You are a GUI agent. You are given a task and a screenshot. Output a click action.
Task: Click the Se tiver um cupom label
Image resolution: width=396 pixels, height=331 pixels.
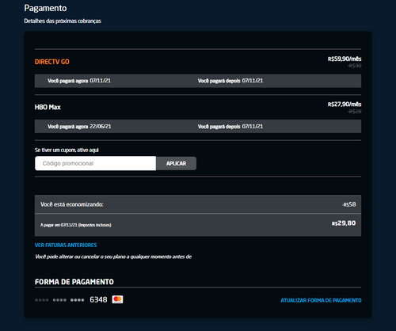pyautogui.click(x=67, y=150)
